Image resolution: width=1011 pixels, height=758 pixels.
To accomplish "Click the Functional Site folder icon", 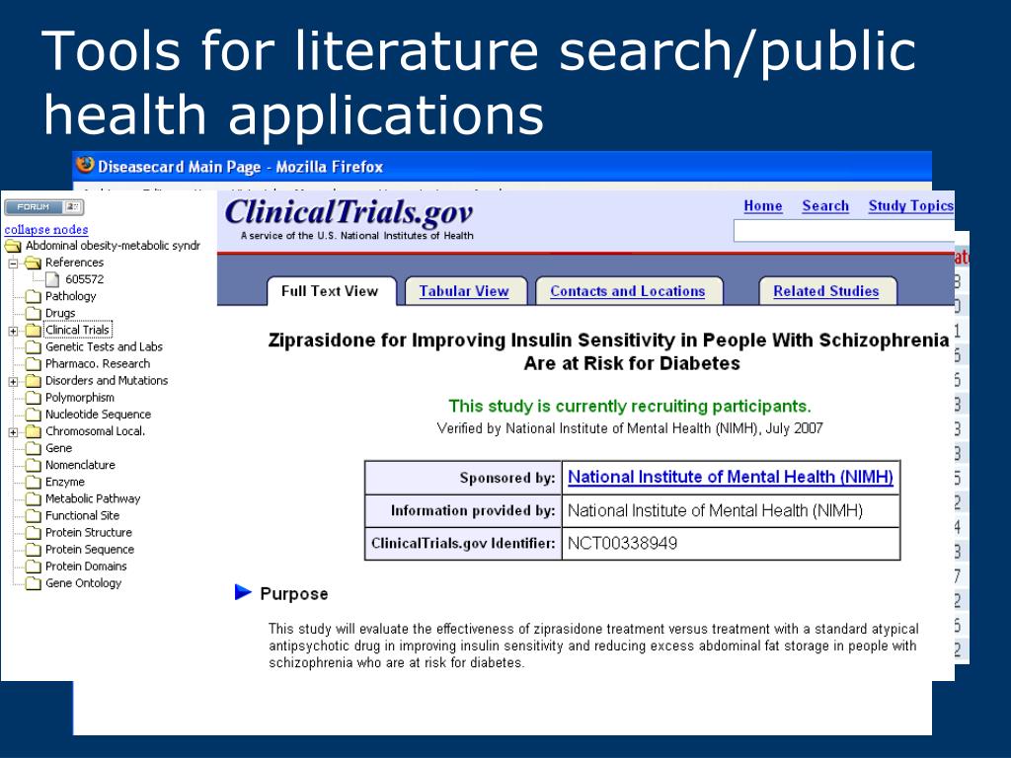I will click(x=33, y=516).
